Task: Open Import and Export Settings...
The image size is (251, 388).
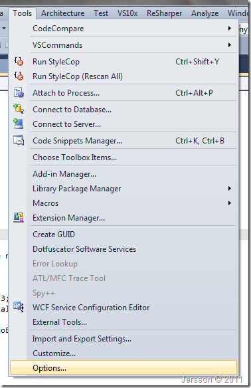Action: pyautogui.click(x=124, y=339)
